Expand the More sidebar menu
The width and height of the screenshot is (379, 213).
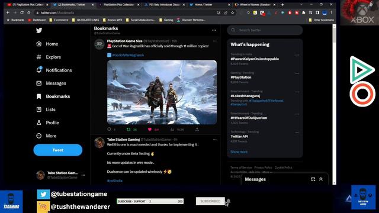point(46,135)
